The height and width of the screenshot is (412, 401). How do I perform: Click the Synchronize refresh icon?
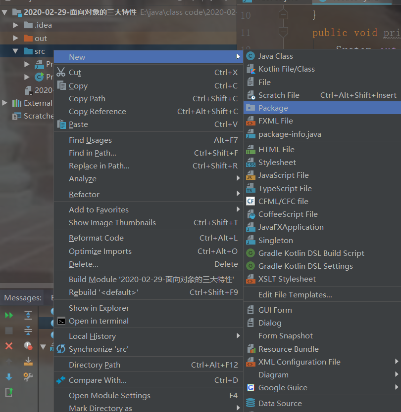(x=61, y=349)
